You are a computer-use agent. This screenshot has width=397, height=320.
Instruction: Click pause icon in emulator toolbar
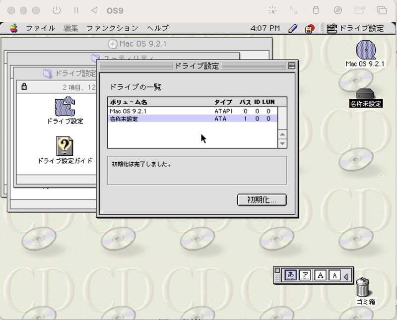point(76,10)
